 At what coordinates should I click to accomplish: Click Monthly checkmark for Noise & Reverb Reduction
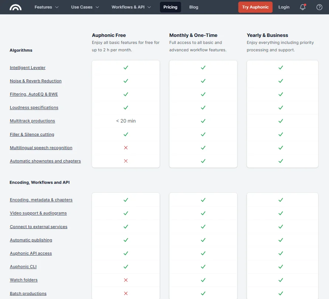coord(203,81)
